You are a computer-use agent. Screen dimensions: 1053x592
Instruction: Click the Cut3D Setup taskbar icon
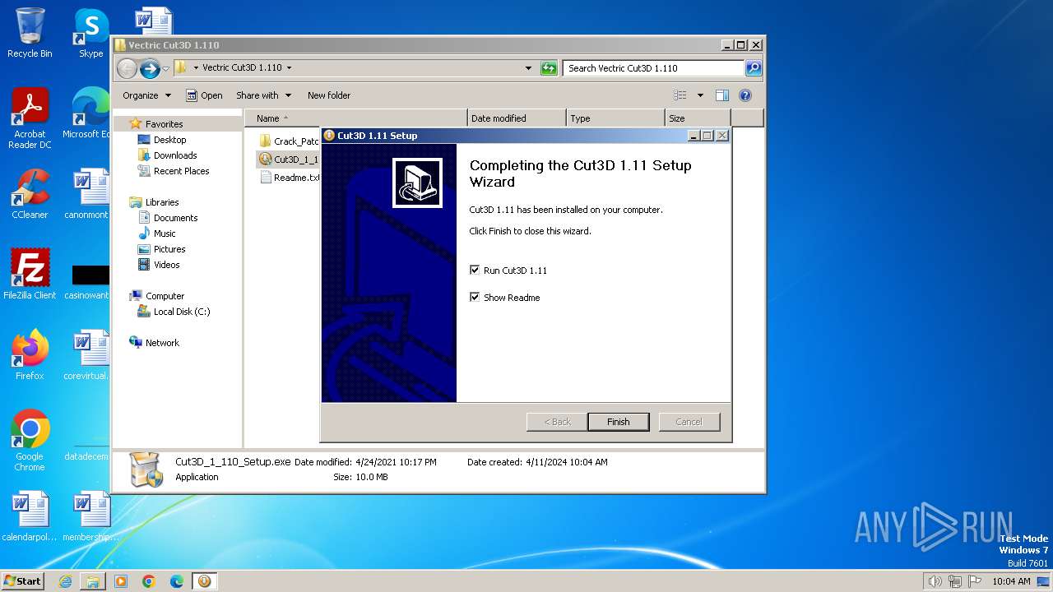[x=204, y=581]
